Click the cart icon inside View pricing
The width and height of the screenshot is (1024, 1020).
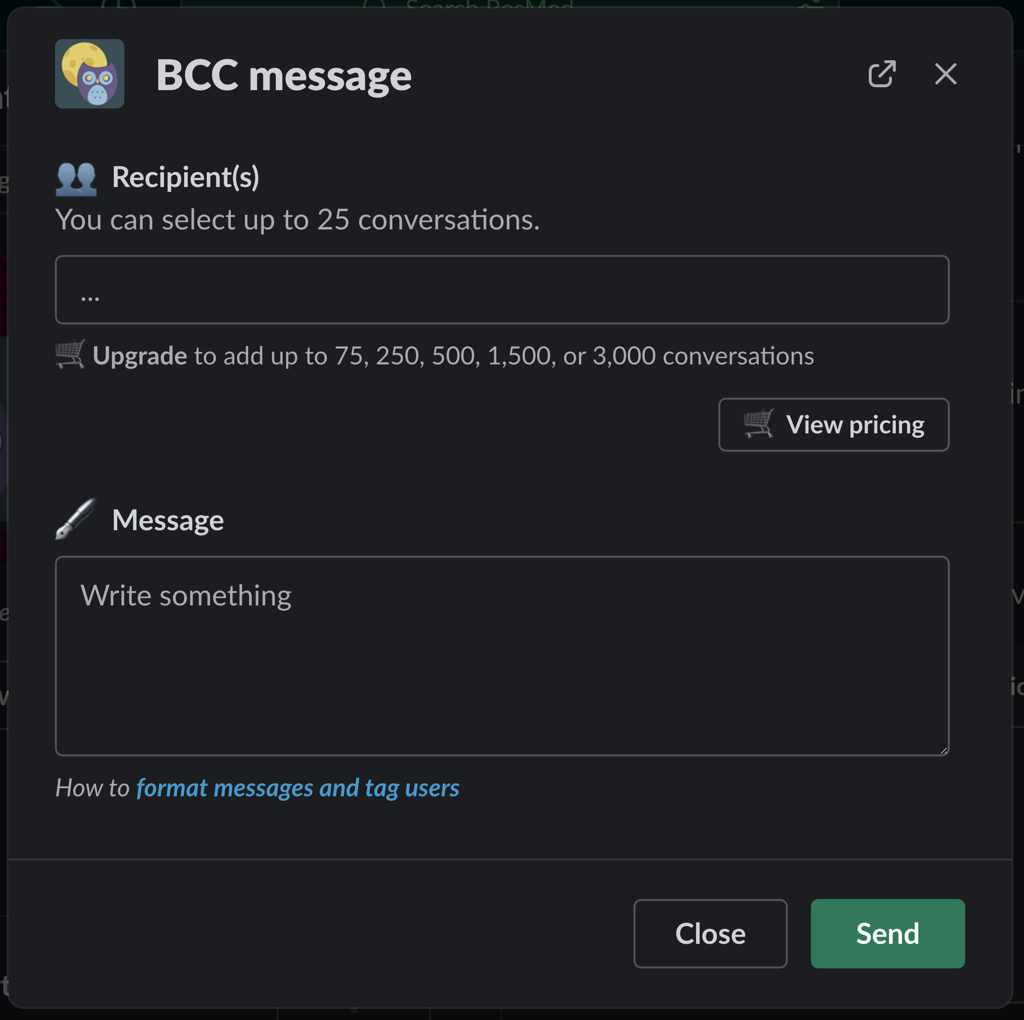[758, 424]
